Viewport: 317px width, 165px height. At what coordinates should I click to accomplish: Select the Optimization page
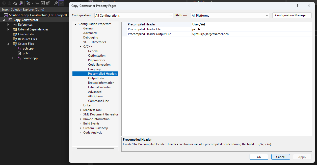tap(97, 56)
